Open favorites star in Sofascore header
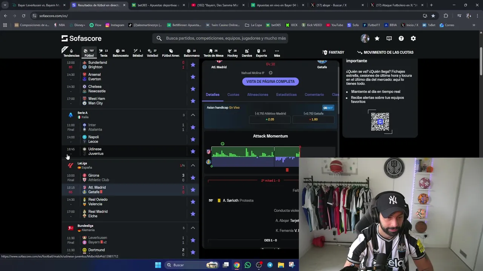 377,38
